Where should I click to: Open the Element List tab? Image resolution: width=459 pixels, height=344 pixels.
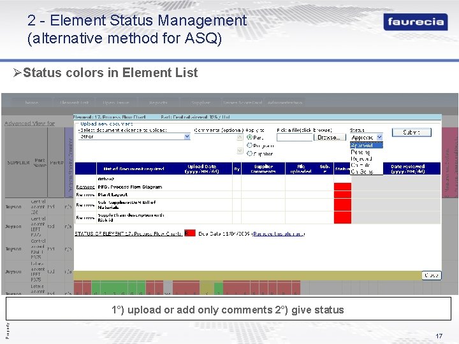tap(74, 103)
